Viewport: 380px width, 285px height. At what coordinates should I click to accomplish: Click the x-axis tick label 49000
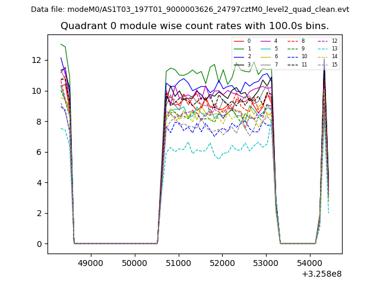(90, 261)
